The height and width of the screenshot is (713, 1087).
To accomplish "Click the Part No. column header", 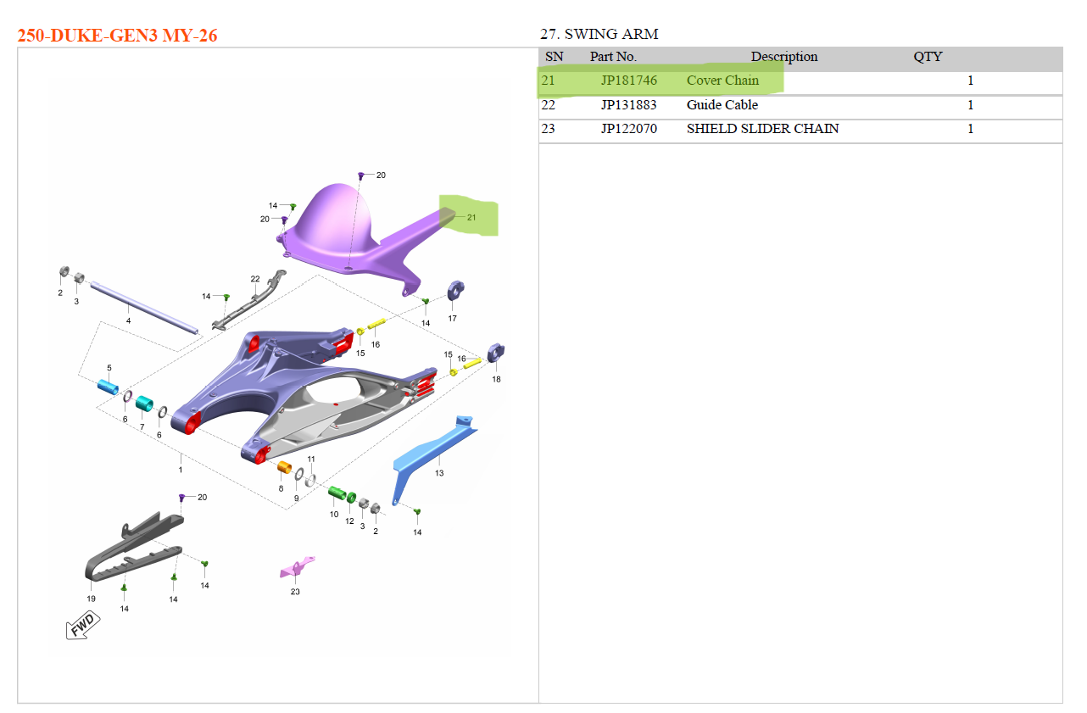I will pos(613,57).
